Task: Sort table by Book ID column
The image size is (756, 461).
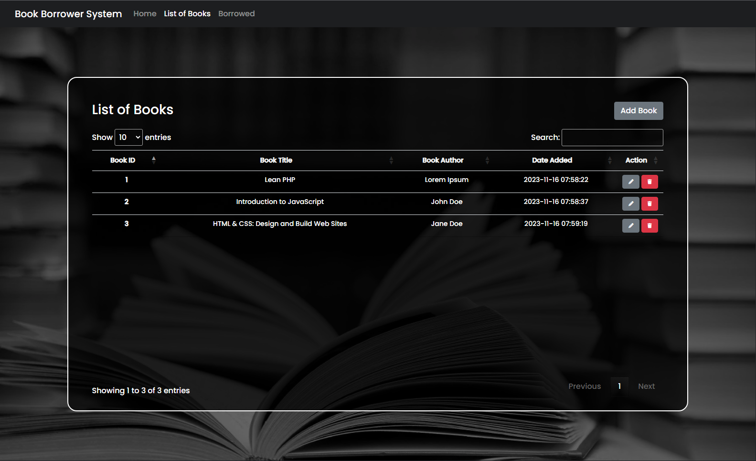Action: point(126,161)
